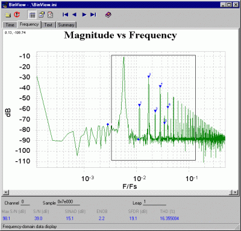Viewport: 241px width, 231px height.
Task: Jump to the last record
Action: (x=93, y=14)
